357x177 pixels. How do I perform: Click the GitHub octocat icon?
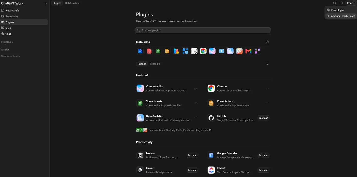point(211,118)
